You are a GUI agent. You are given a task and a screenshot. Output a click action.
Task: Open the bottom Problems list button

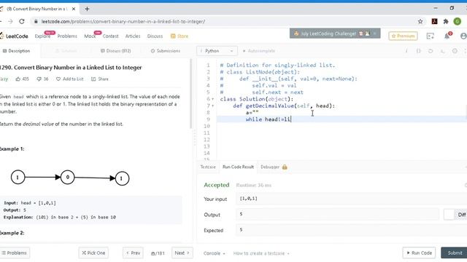coord(15,253)
